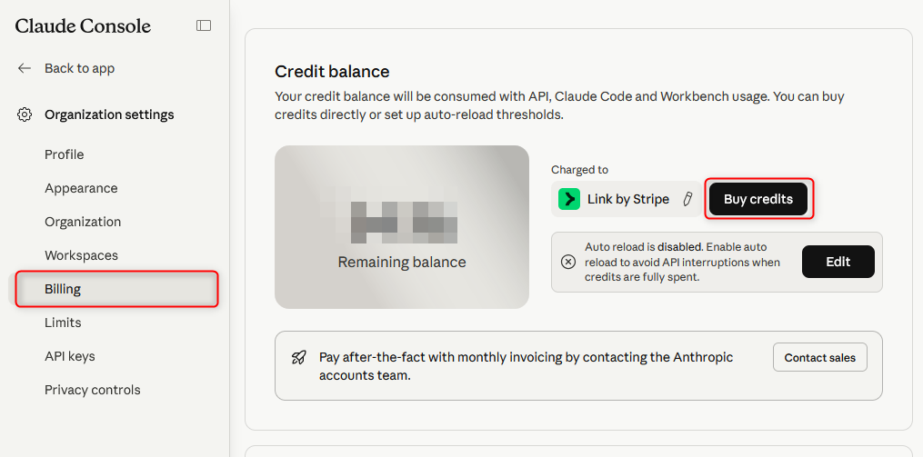Click Edit for auto reload settings
923x457 pixels.
[838, 262]
